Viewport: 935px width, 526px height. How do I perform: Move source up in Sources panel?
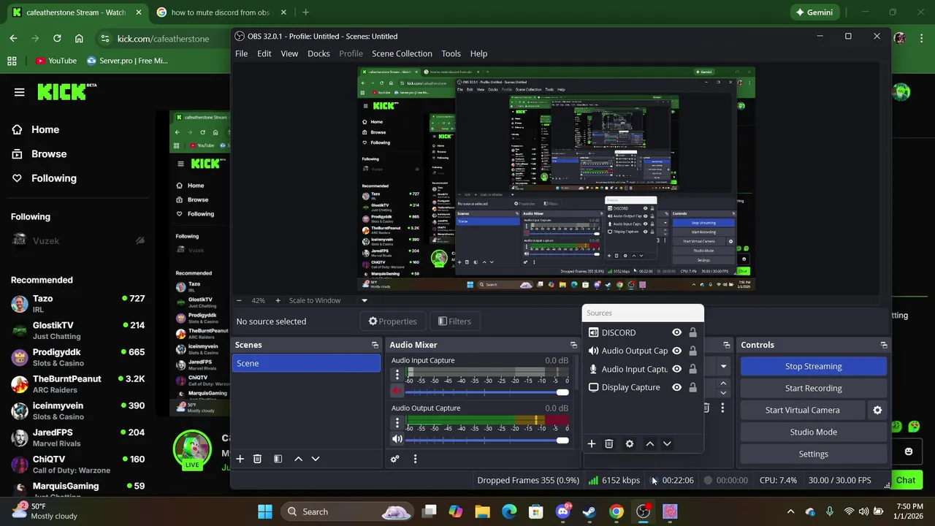point(650,443)
